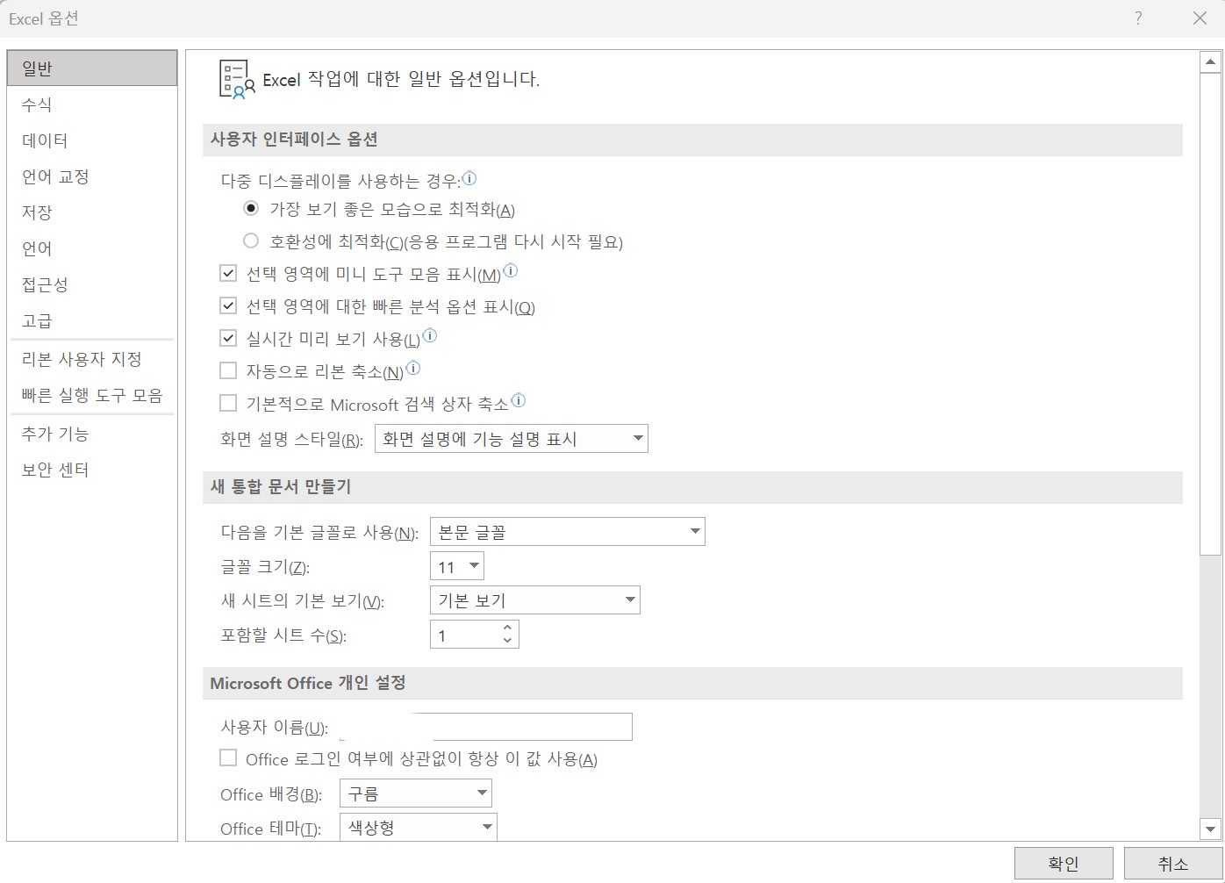The height and width of the screenshot is (883, 1225).
Task: Click info icon next to Microsoft 검색 상자 축소
Action: tap(519, 400)
